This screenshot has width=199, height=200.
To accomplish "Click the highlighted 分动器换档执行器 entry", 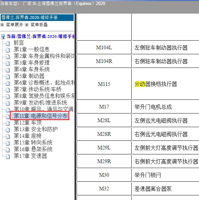I will click(x=156, y=84).
